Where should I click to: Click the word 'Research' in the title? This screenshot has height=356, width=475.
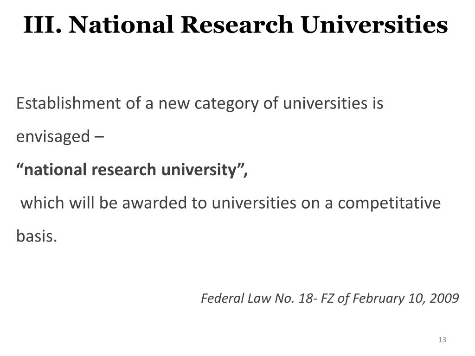point(237,25)
